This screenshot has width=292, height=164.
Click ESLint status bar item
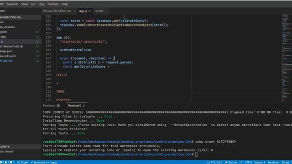coord(285,162)
